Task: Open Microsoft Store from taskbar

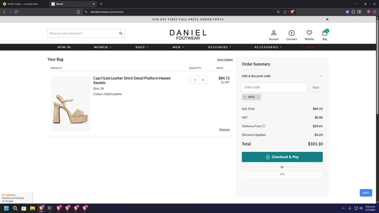Action: tap(24, 208)
